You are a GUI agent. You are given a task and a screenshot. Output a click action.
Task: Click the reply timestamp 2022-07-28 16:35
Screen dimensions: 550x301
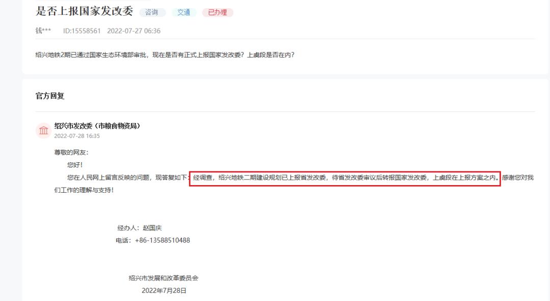[x=77, y=136]
